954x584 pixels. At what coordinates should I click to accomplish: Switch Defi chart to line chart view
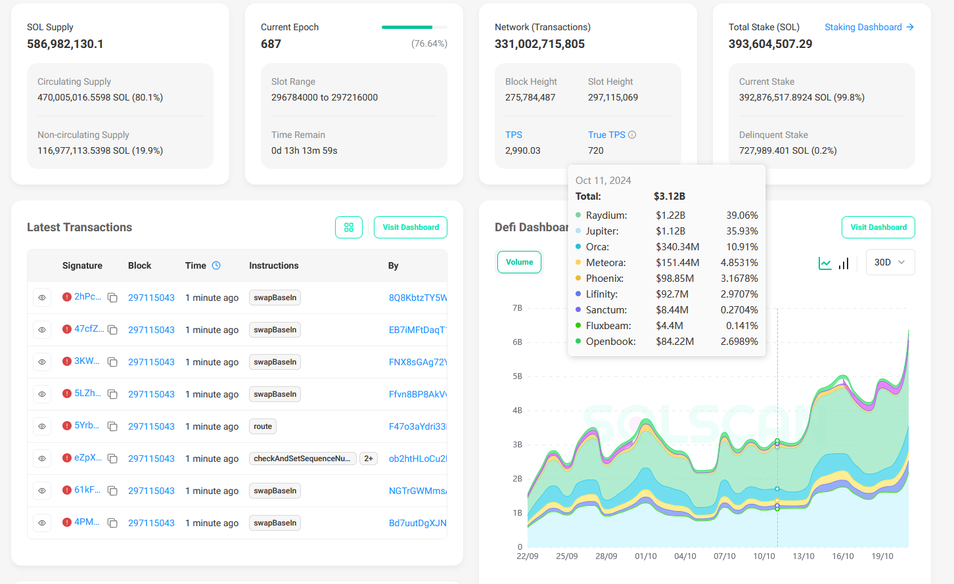coord(825,263)
